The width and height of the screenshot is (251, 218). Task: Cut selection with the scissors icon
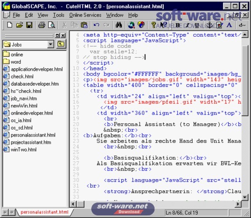[64, 25]
